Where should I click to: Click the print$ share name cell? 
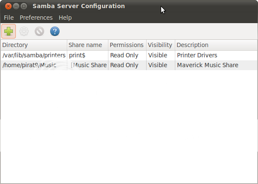point(77,55)
